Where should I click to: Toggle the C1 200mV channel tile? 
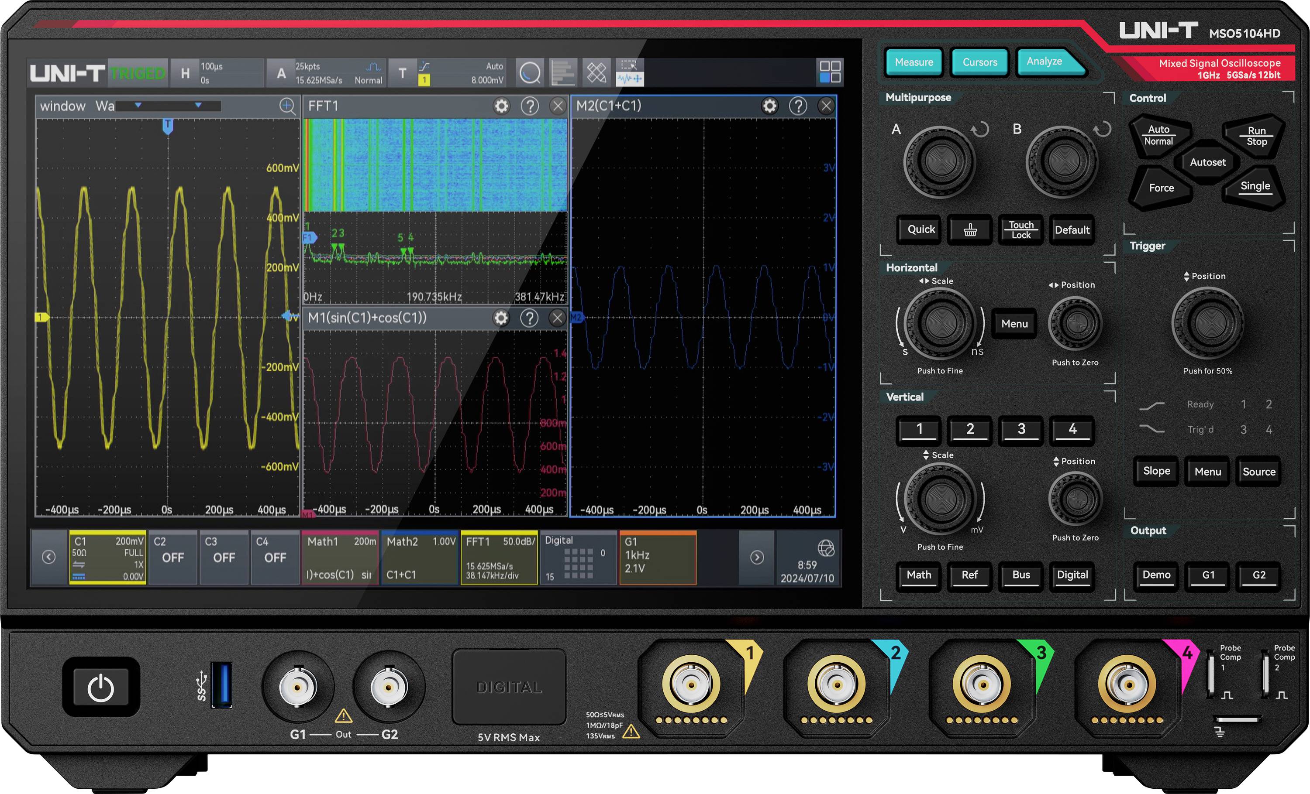[x=108, y=558]
